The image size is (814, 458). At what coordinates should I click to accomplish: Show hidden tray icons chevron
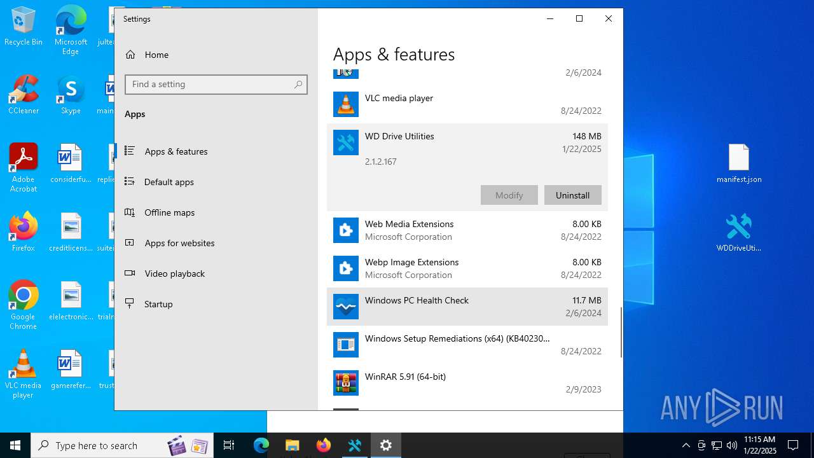(x=686, y=445)
